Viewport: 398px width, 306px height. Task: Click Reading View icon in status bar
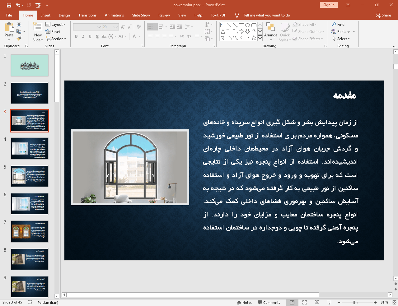(x=317, y=302)
